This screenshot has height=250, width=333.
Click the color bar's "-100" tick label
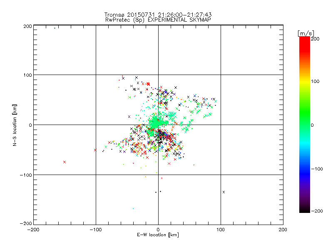tap(317, 169)
